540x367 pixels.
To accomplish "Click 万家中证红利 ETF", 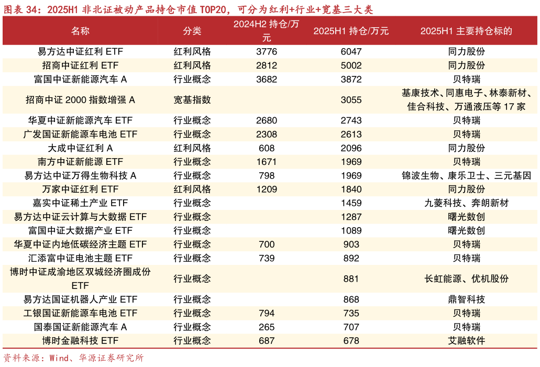I will tap(81, 190).
